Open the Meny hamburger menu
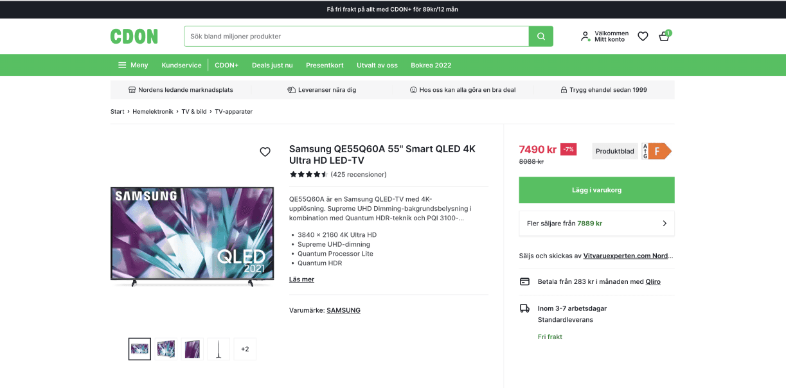This screenshot has width=786, height=388. 133,65
